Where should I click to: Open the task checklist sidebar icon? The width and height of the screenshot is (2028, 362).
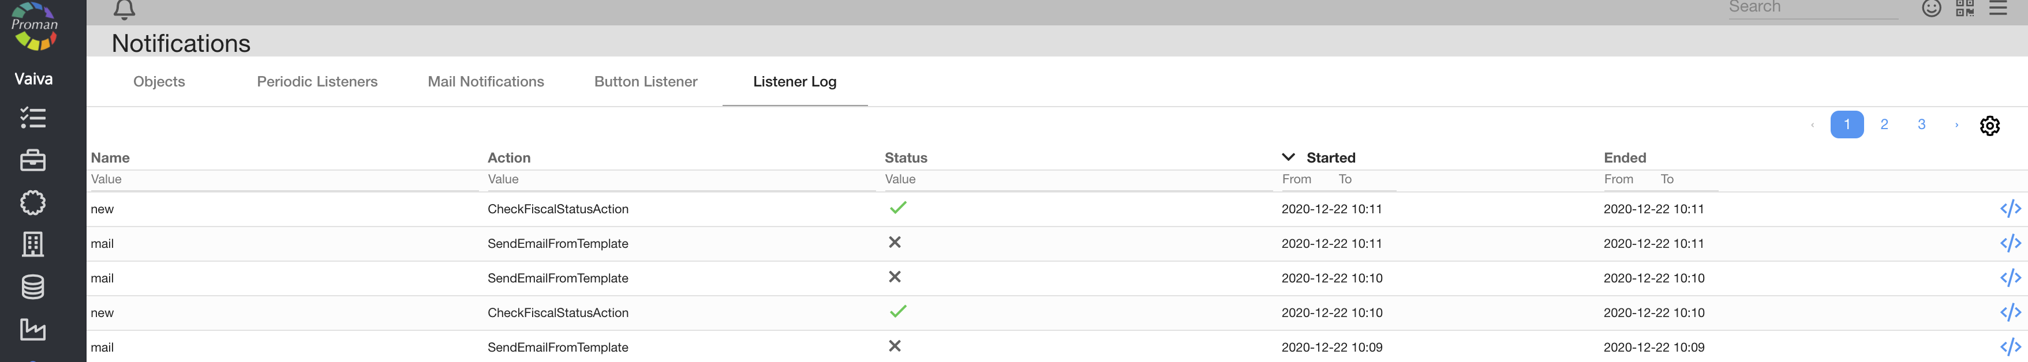coord(32,118)
